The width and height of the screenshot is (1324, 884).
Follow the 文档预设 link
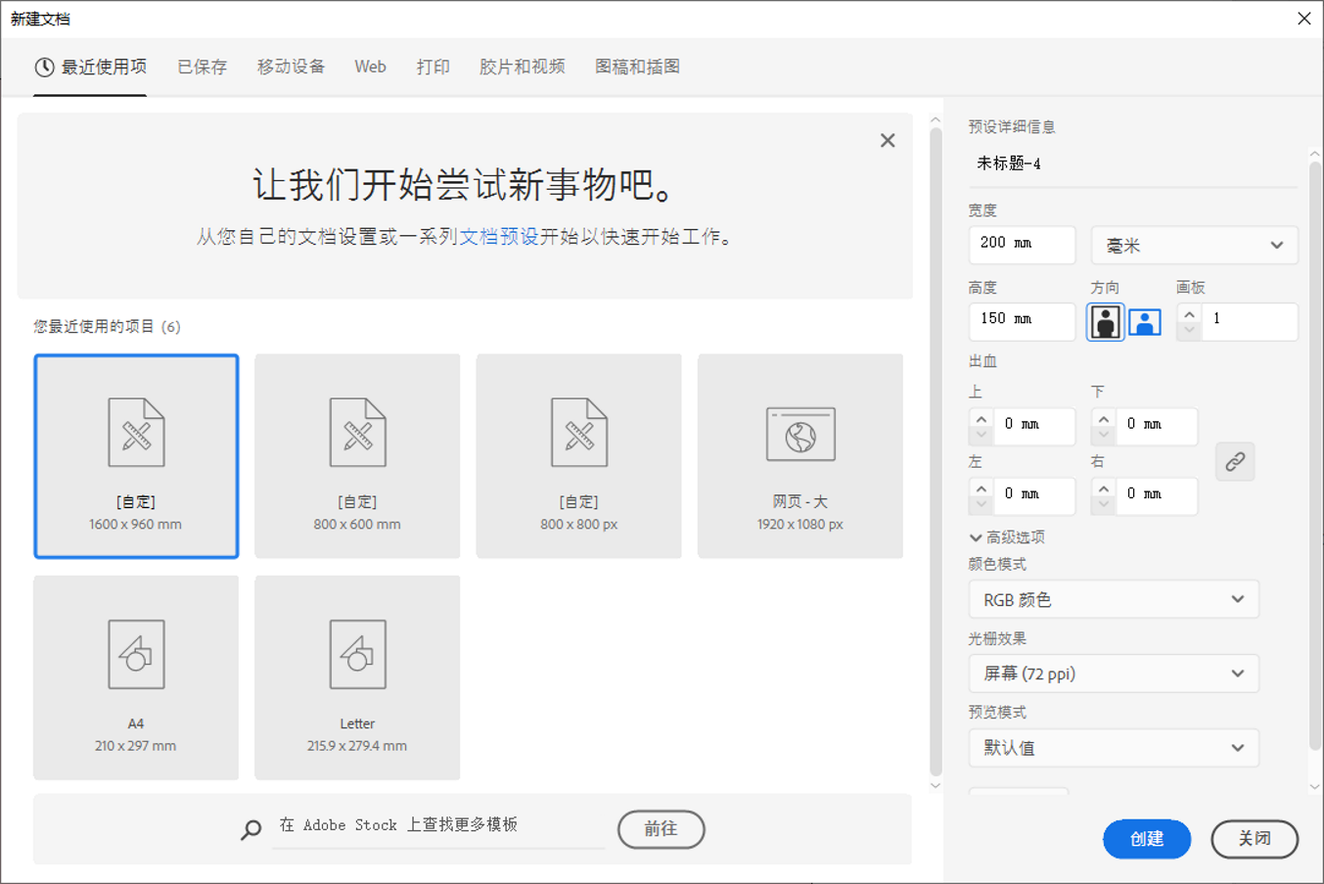click(x=499, y=236)
